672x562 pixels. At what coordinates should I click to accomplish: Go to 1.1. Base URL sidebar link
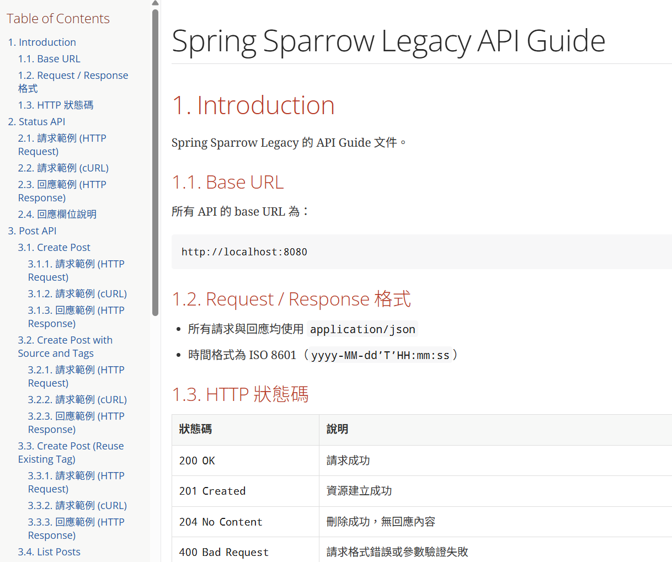pyautogui.click(x=49, y=59)
